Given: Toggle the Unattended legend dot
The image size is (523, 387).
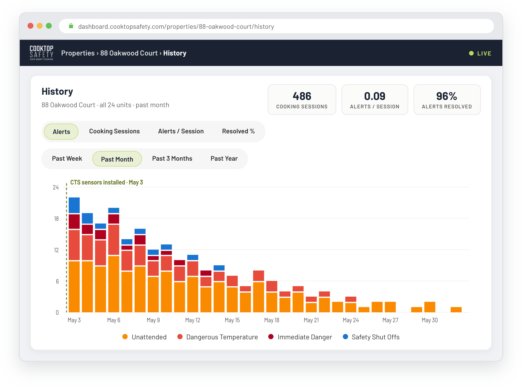Looking at the screenshot, I should coord(125,337).
